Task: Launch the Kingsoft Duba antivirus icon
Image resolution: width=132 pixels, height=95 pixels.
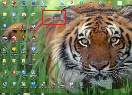Action: point(33,84)
